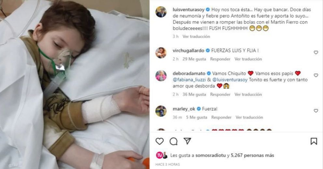Open the hospital photo of the child
This screenshot has width=323, height=169.
pos(75,84)
